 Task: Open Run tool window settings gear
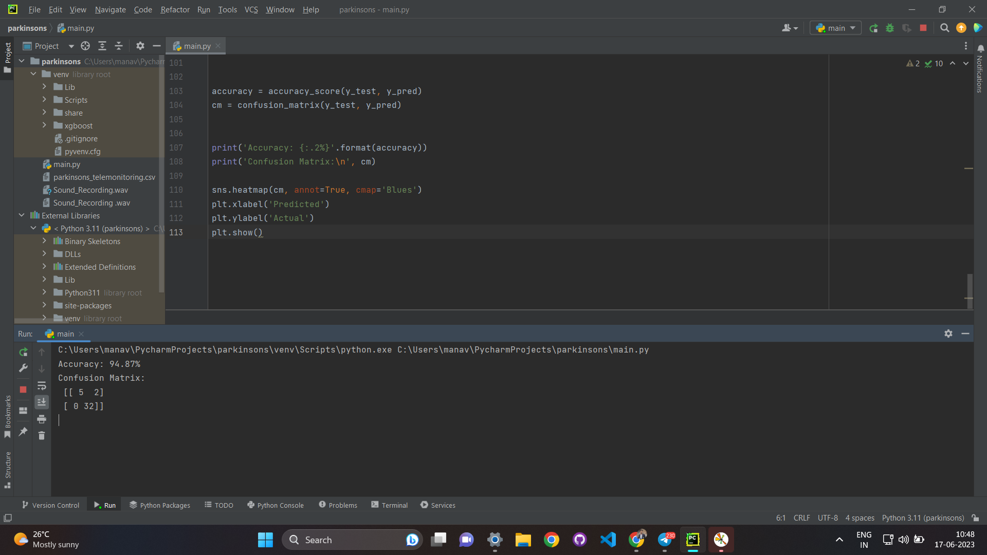point(948,334)
